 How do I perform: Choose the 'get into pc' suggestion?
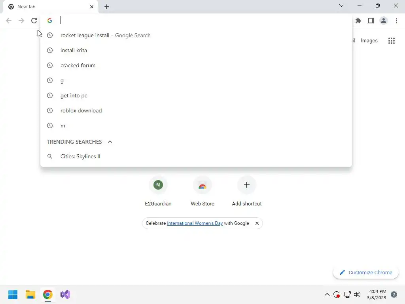[x=196, y=95]
